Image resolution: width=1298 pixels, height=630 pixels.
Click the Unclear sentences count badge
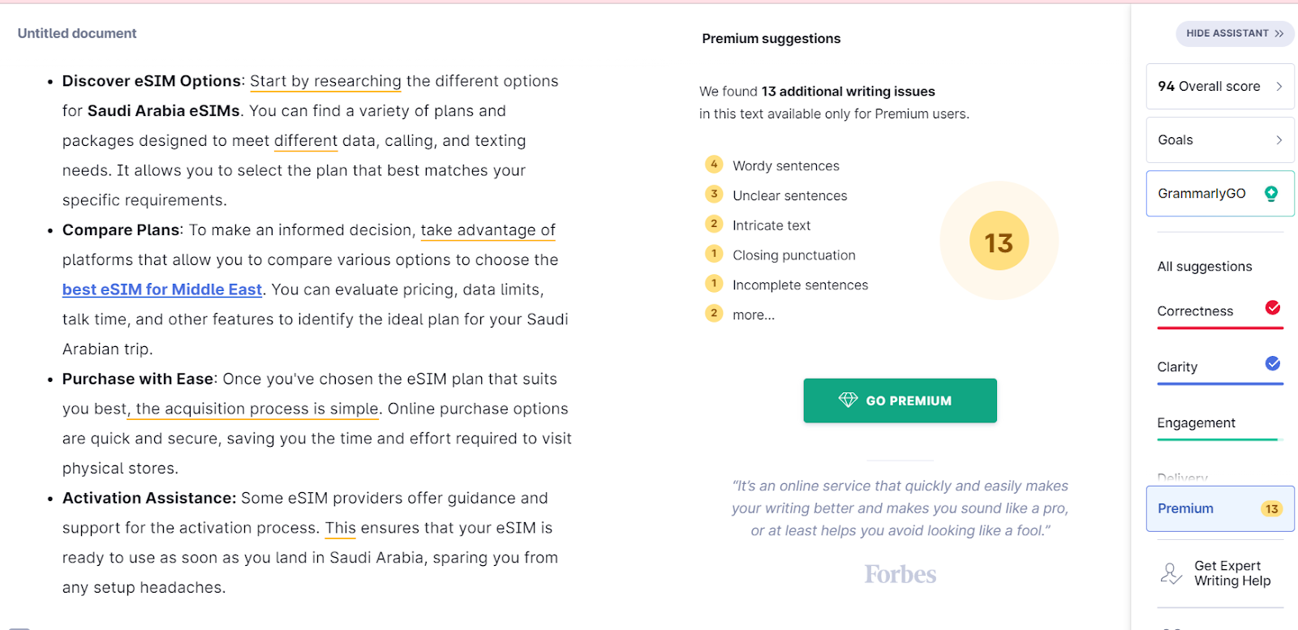714,195
